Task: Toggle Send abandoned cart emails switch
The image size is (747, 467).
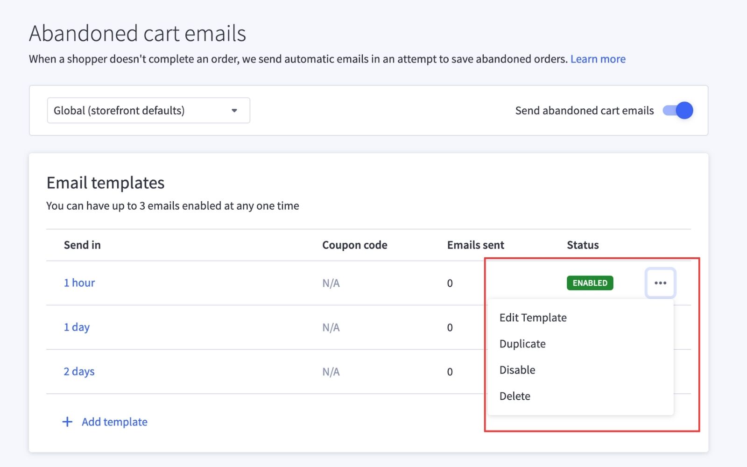Action: pos(678,111)
